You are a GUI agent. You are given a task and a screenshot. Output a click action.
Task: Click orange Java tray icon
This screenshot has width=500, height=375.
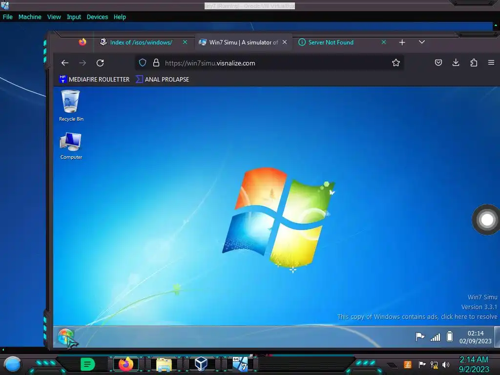point(408,364)
